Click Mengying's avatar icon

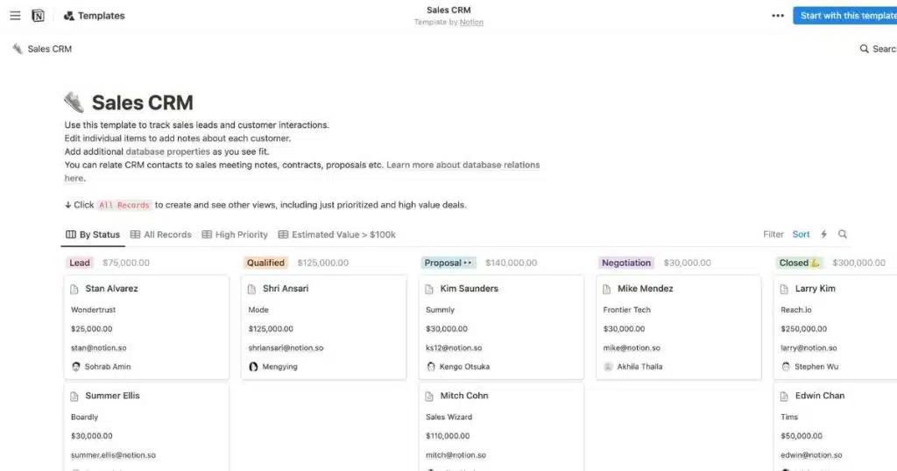[253, 367]
